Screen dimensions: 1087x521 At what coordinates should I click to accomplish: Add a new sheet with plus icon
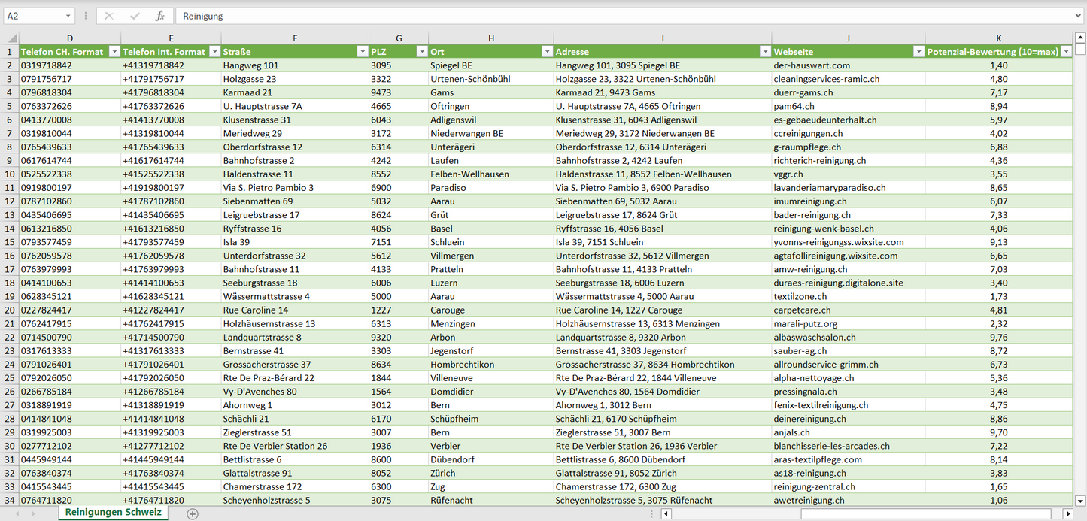(x=193, y=513)
